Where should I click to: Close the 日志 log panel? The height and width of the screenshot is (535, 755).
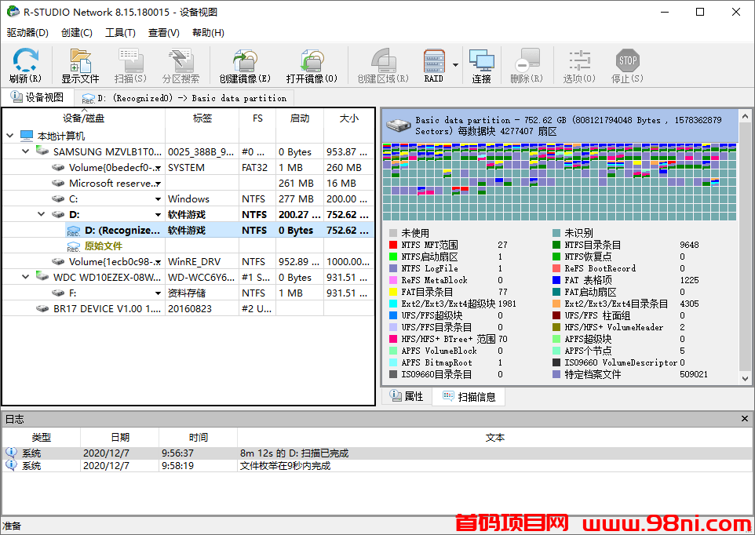(744, 419)
